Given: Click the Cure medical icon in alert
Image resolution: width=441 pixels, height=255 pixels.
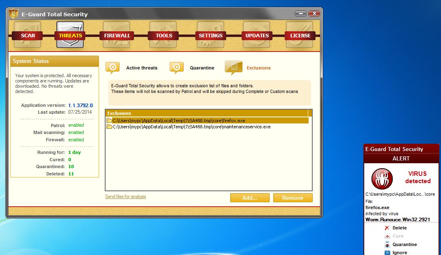Looking at the screenshot, I should click(x=387, y=236).
